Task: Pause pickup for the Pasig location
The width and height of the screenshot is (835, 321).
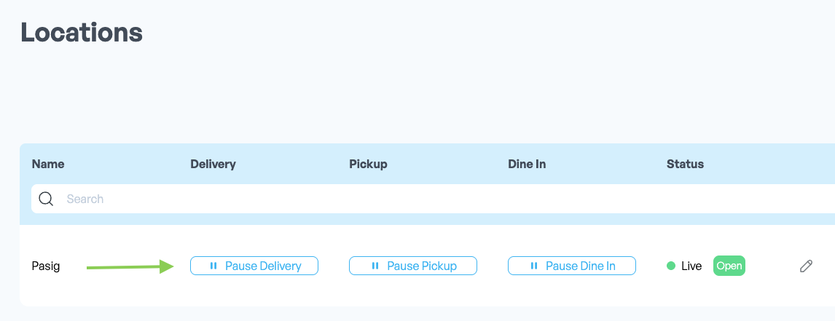Action: [412, 266]
